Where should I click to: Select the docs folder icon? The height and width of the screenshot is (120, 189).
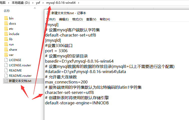(x=6, y=23)
